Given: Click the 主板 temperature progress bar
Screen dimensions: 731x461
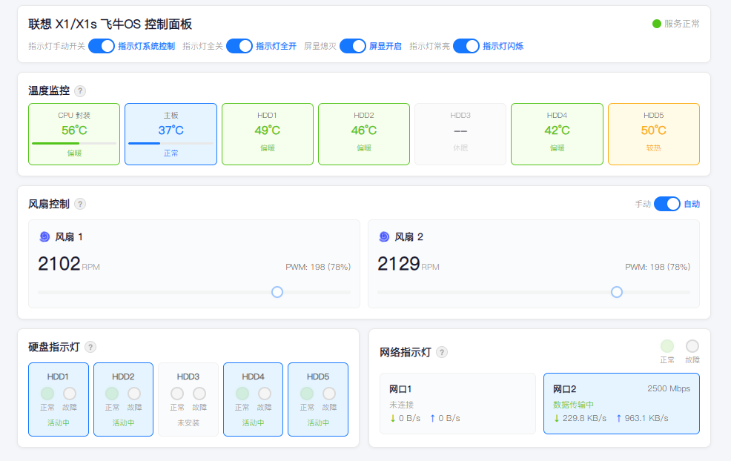Looking at the screenshot, I should coord(171,144).
